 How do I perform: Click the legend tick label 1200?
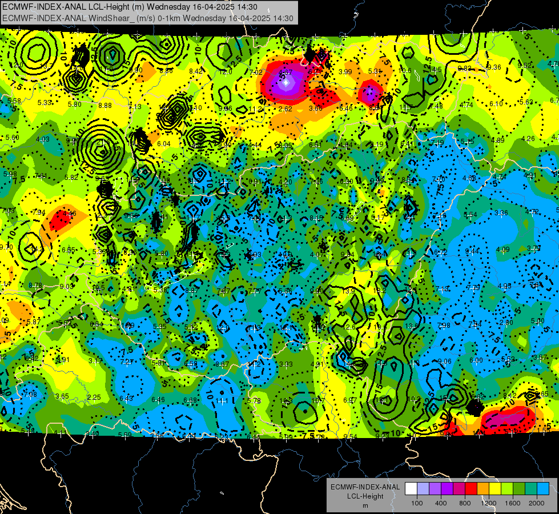[489, 503]
